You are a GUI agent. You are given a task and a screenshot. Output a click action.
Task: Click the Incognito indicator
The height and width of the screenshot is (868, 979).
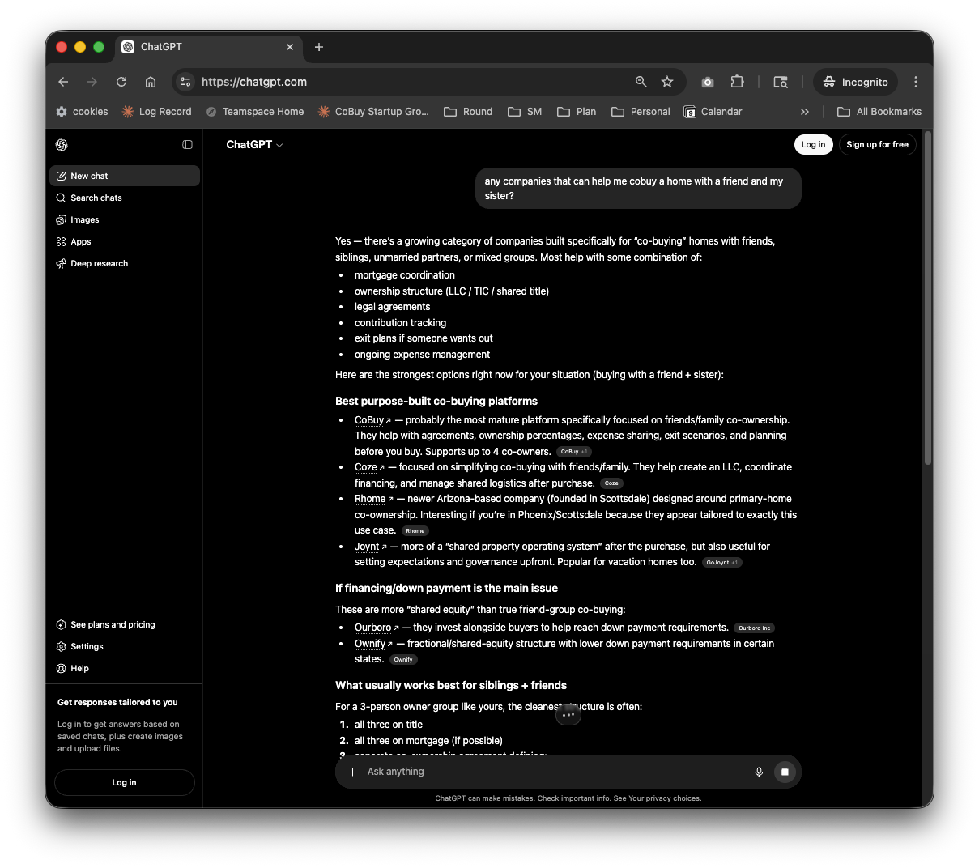(x=856, y=82)
